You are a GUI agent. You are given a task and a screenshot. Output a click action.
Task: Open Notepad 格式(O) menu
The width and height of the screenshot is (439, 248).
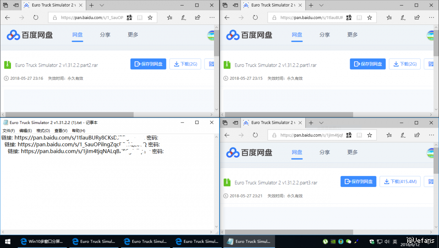coord(43,131)
